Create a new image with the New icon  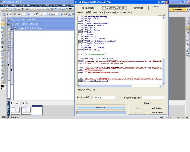coord(3,9)
